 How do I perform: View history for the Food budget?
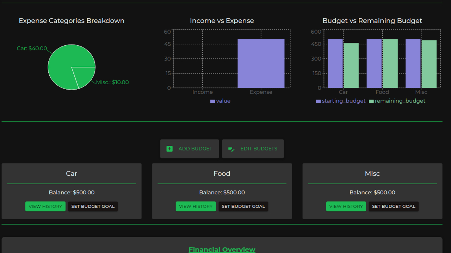(x=196, y=206)
